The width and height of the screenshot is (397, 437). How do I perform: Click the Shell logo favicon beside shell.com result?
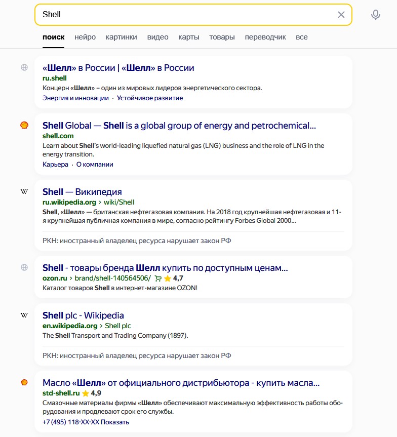24,125
